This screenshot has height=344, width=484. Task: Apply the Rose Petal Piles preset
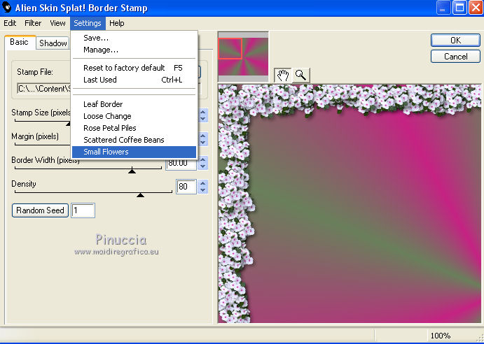[134, 128]
